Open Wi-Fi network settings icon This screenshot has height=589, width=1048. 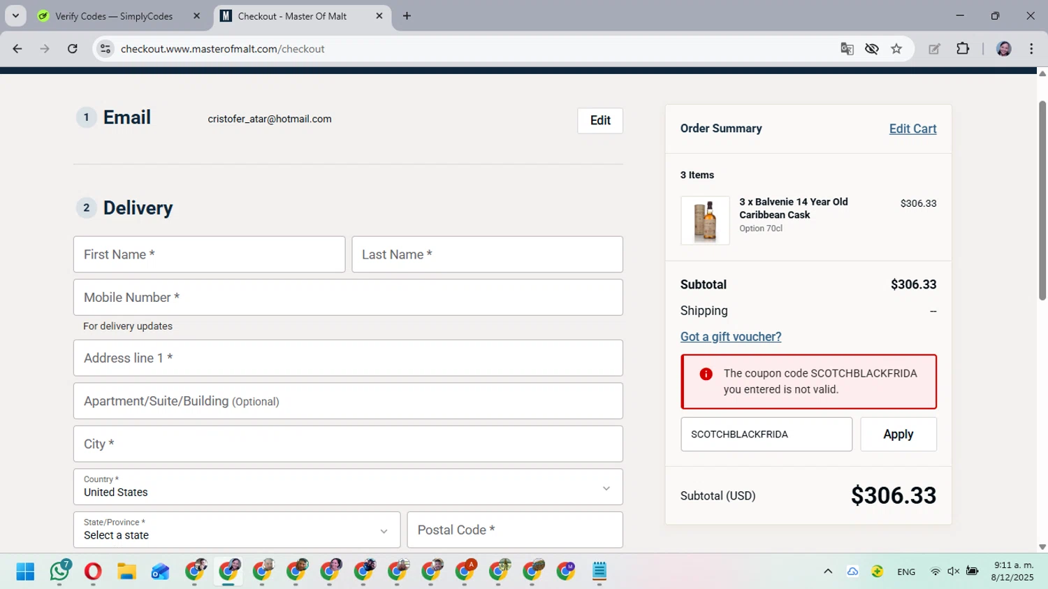tap(936, 572)
